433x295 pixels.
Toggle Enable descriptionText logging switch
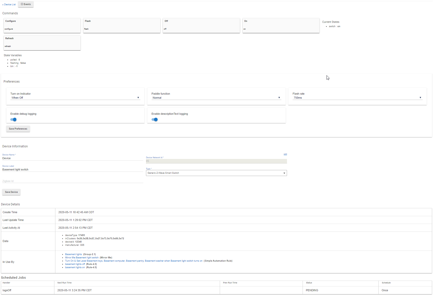155,120
